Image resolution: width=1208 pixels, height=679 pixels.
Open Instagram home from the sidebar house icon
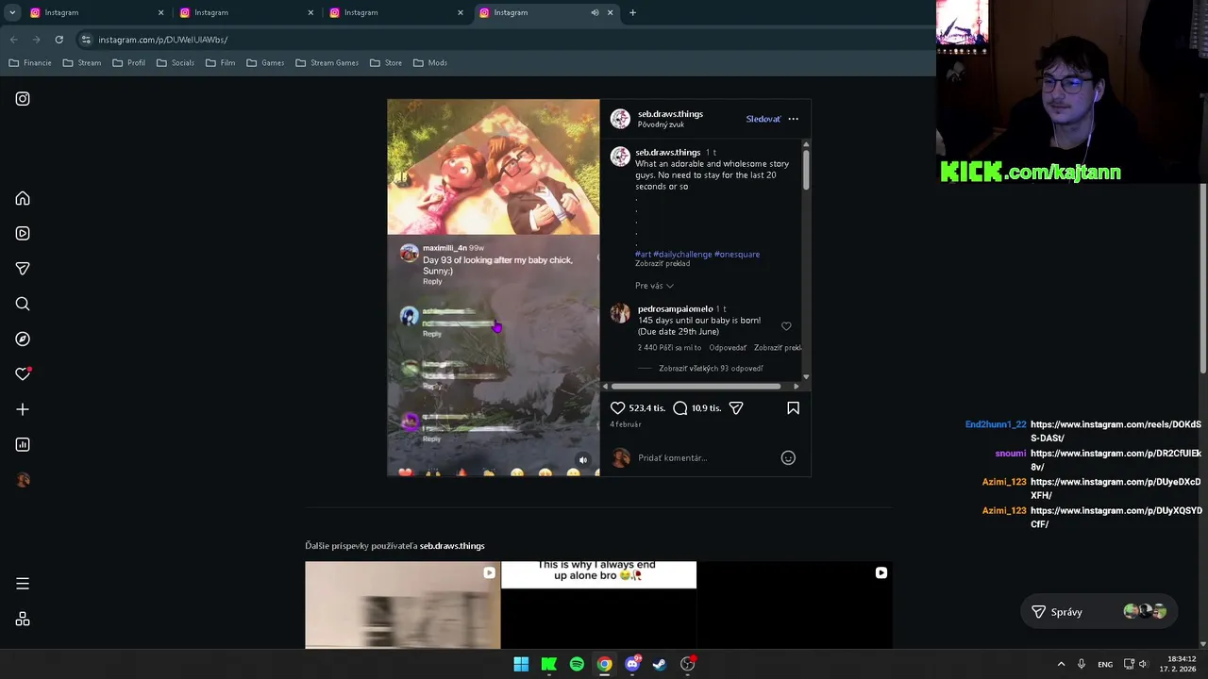[23, 199]
